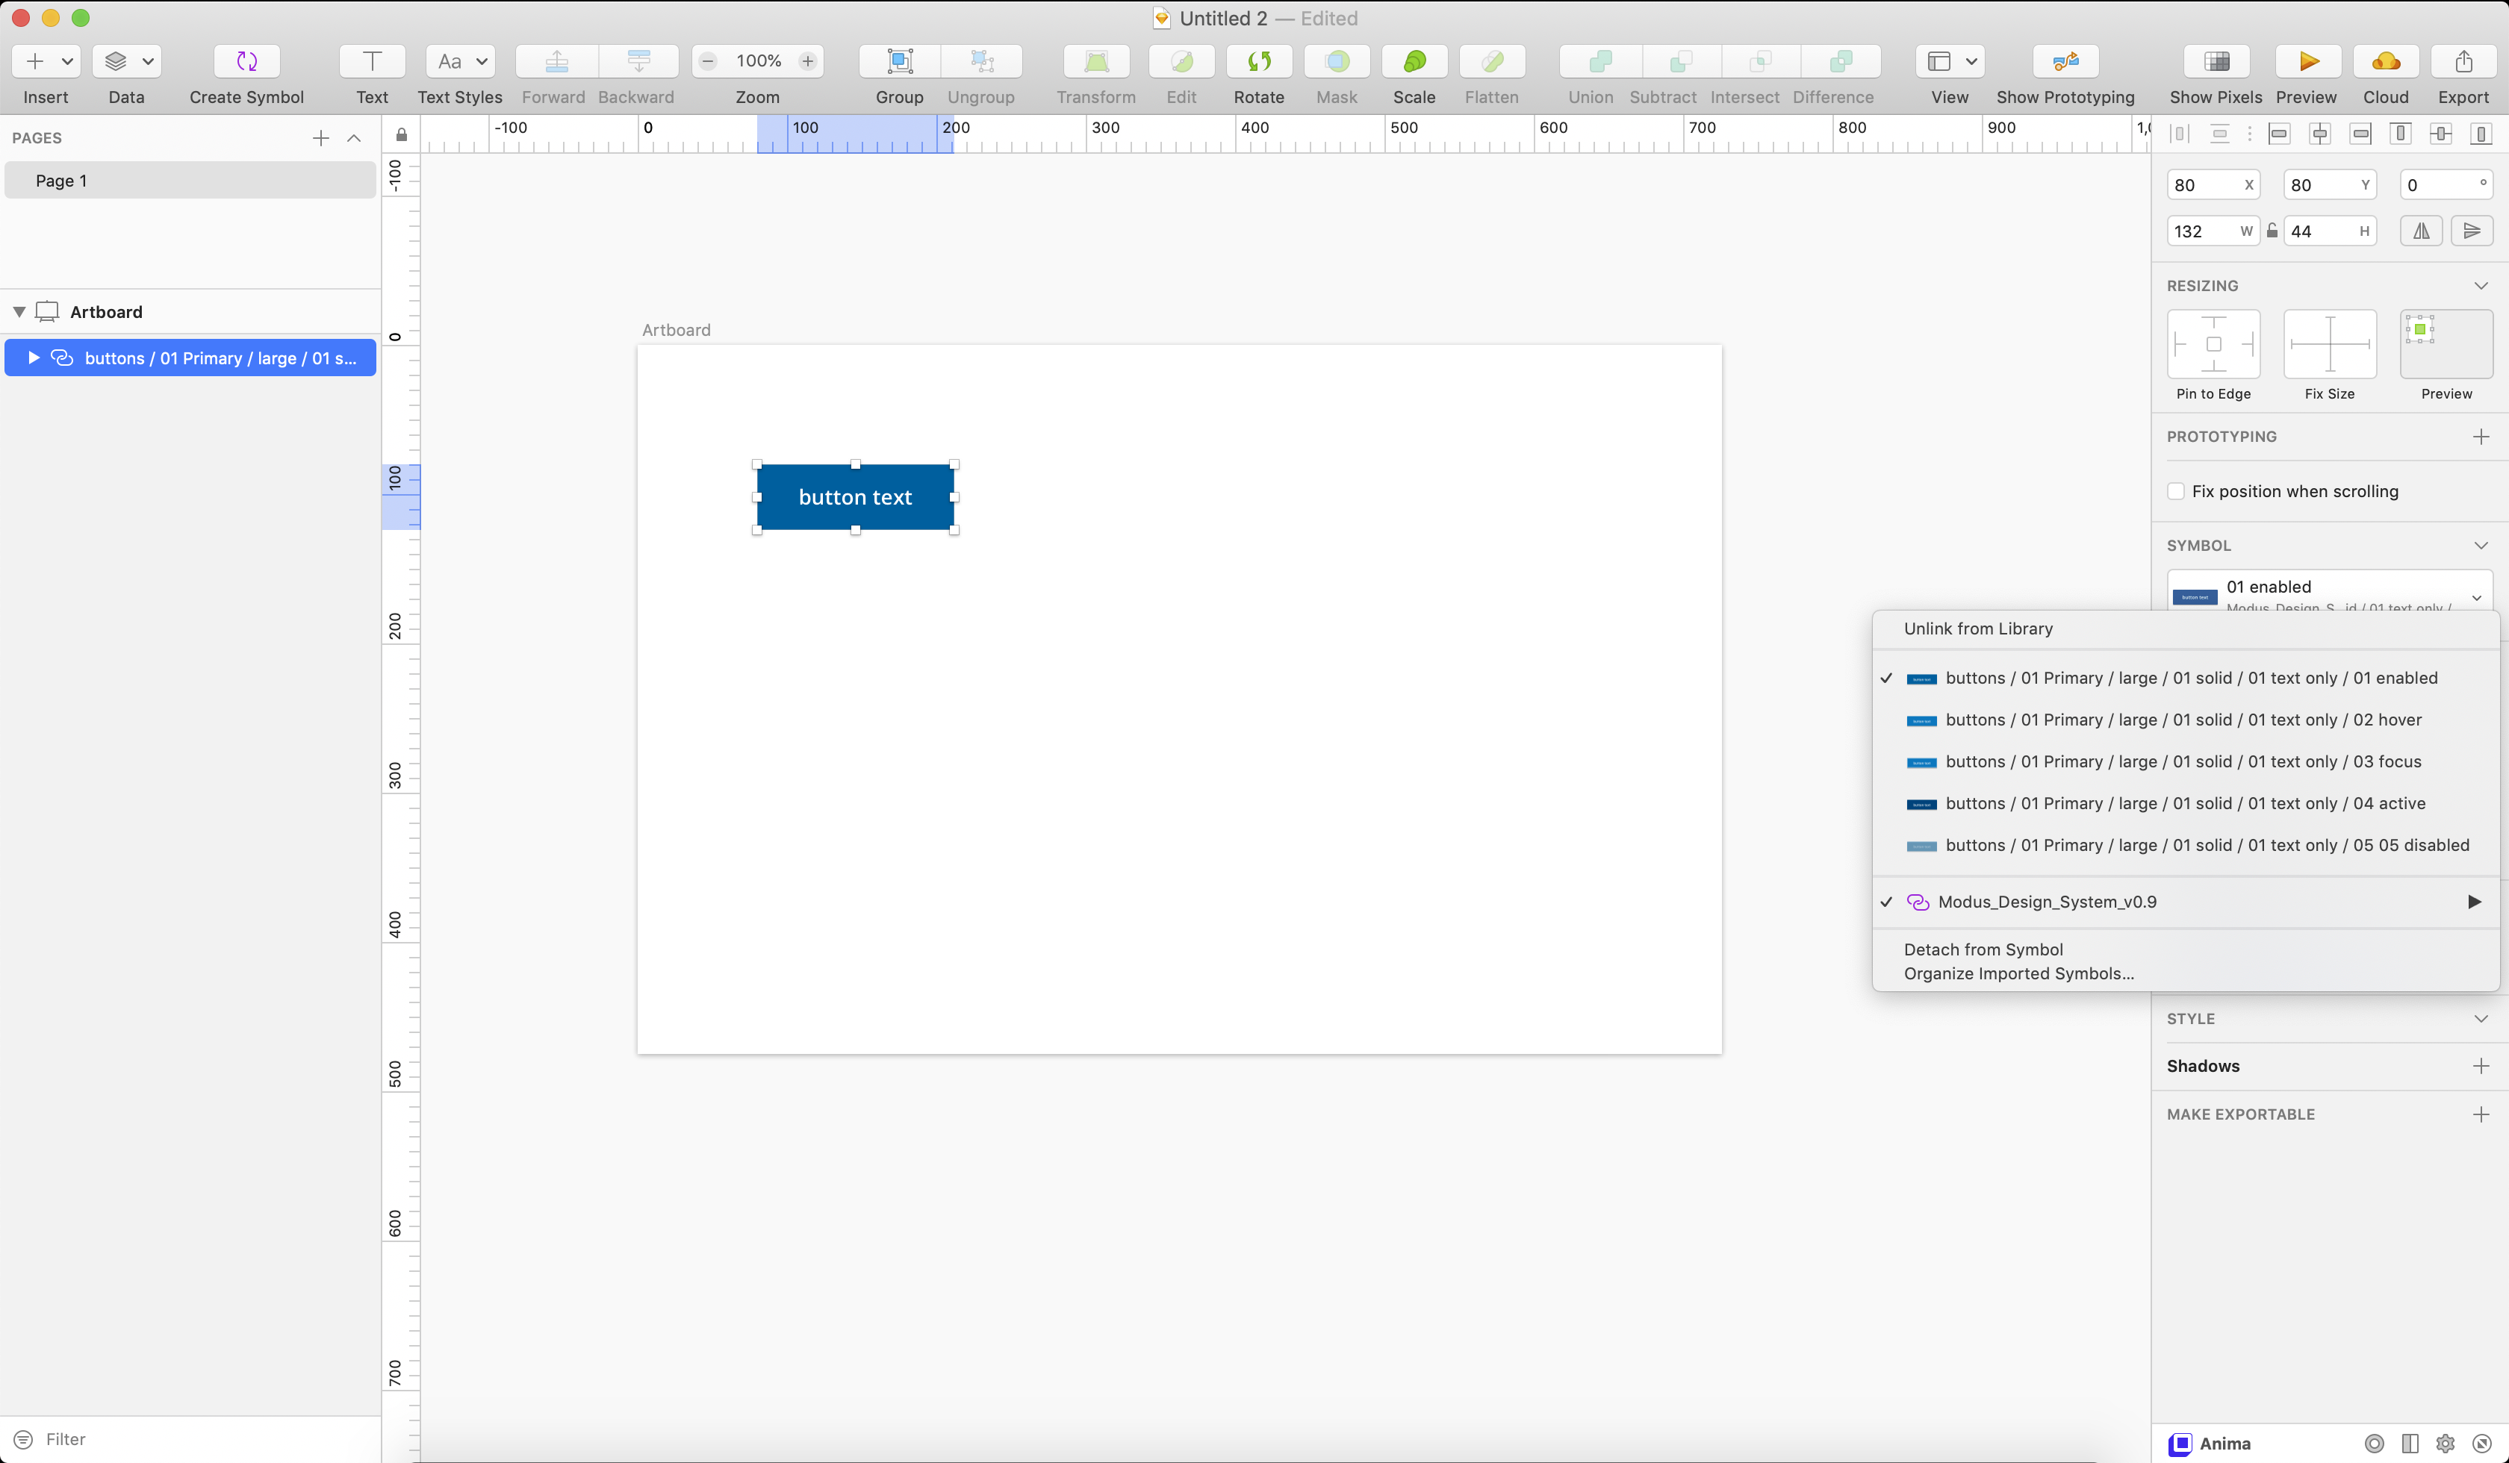Click the Group icon in toolbar
This screenshot has width=2509, height=1463.
pos(898,63)
